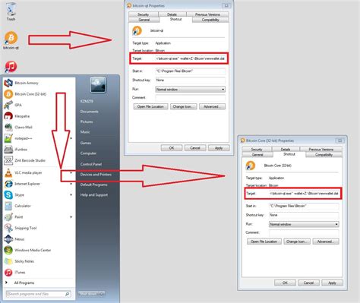Switch to Details tab in bitcoin-qt Properties
Image resolution: width=360 pixels, height=303 pixels.
172,14
